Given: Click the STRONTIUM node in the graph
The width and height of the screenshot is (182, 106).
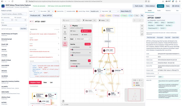Looking at the screenshot, I should [x=117, y=71].
